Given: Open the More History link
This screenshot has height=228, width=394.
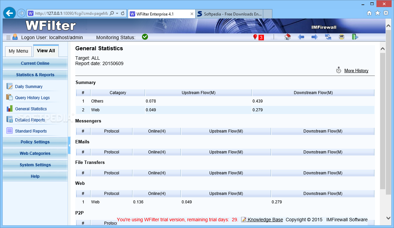Looking at the screenshot, I should coord(356,71).
